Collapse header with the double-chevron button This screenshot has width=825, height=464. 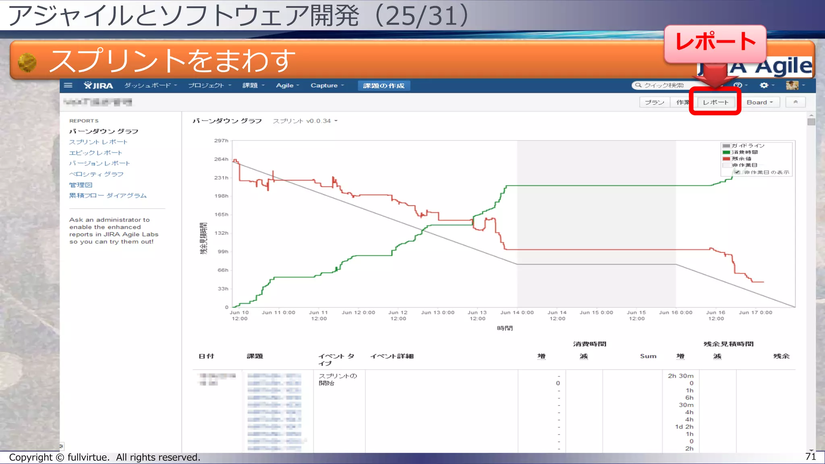[x=796, y=102]
